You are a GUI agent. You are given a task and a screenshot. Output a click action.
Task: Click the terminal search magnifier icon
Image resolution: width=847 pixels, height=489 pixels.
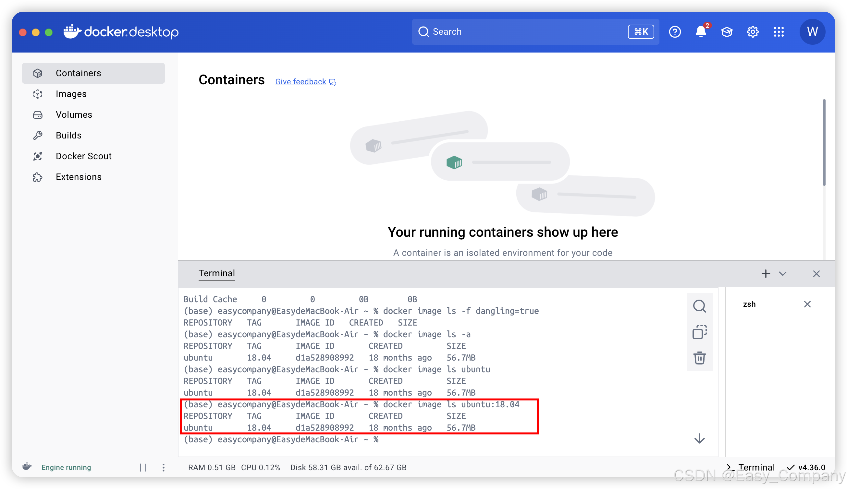(x=699, y=306)
